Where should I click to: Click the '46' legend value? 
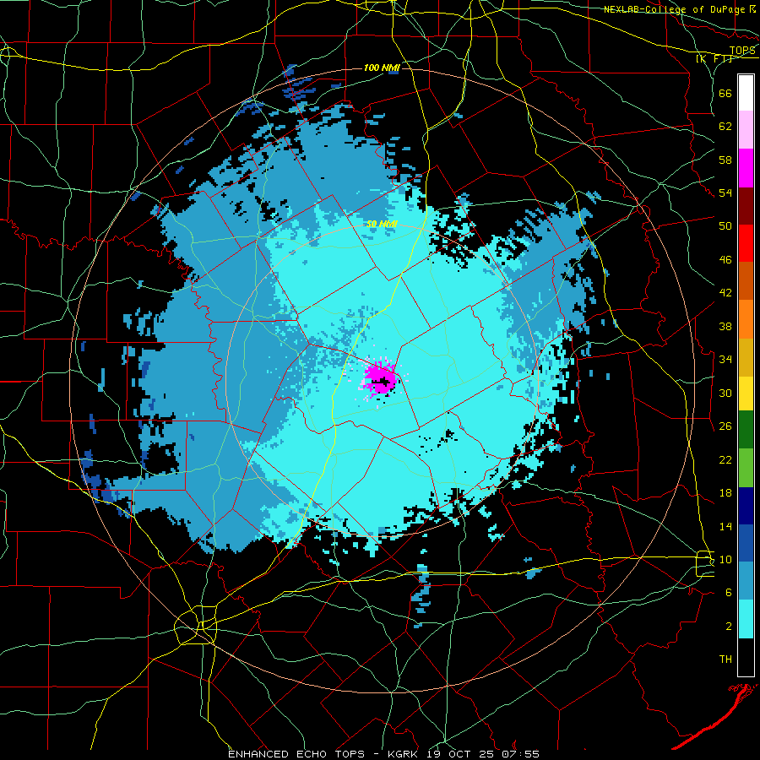tap(725, 260)
